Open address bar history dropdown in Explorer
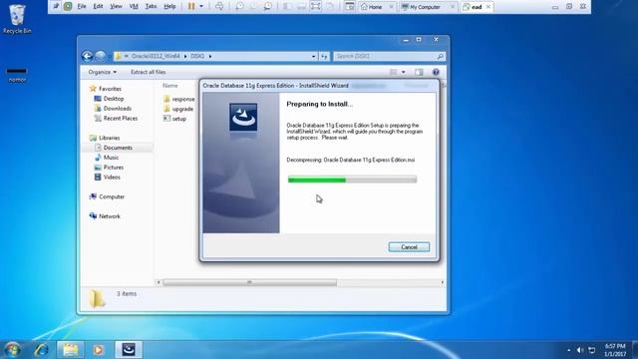 [x=313, y=56]
